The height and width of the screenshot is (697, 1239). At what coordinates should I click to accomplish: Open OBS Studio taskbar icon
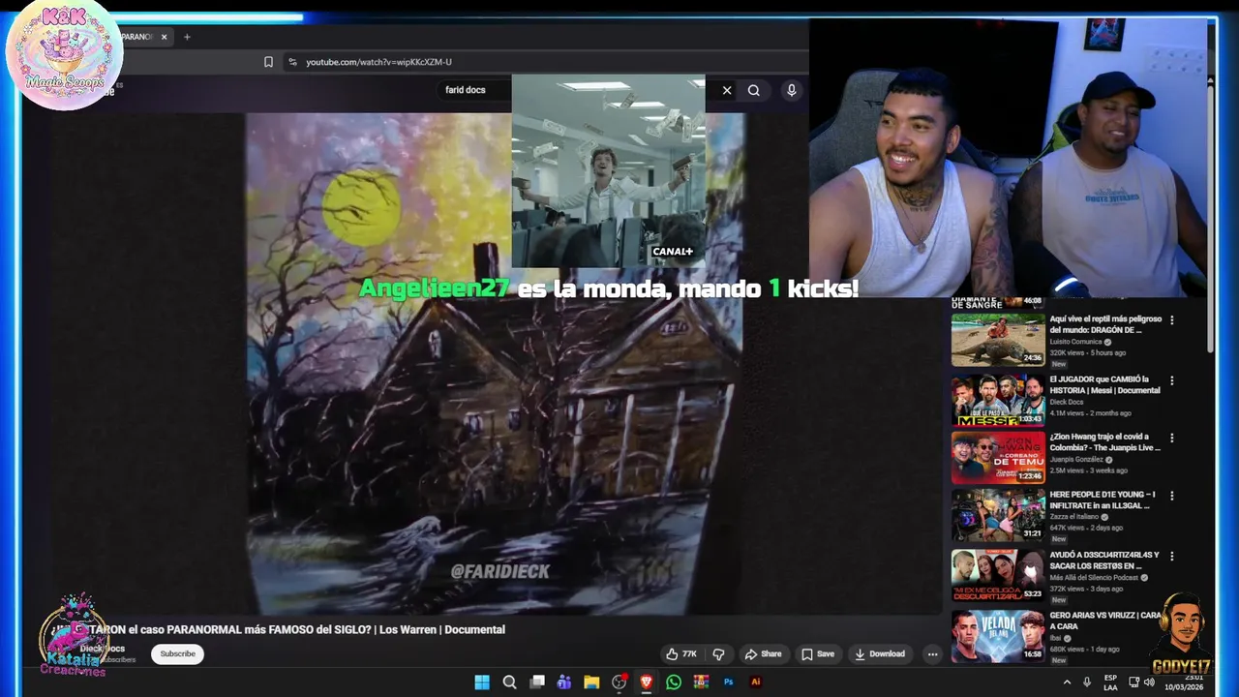click(619, 682)
